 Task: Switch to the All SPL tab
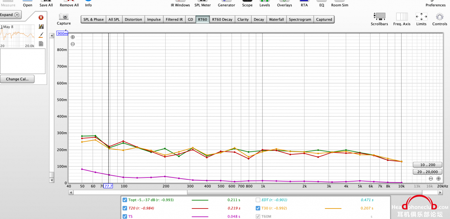pyautogui.click(x=114, y=19)
